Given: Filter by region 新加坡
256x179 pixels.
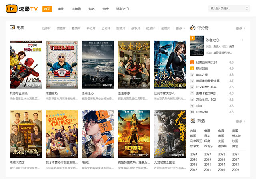Looking at the screenshot, I should pyautogui.click(x=236, y=136).
